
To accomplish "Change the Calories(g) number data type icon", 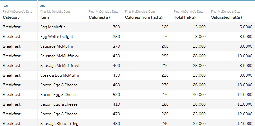I will click(x=90, y=6).
